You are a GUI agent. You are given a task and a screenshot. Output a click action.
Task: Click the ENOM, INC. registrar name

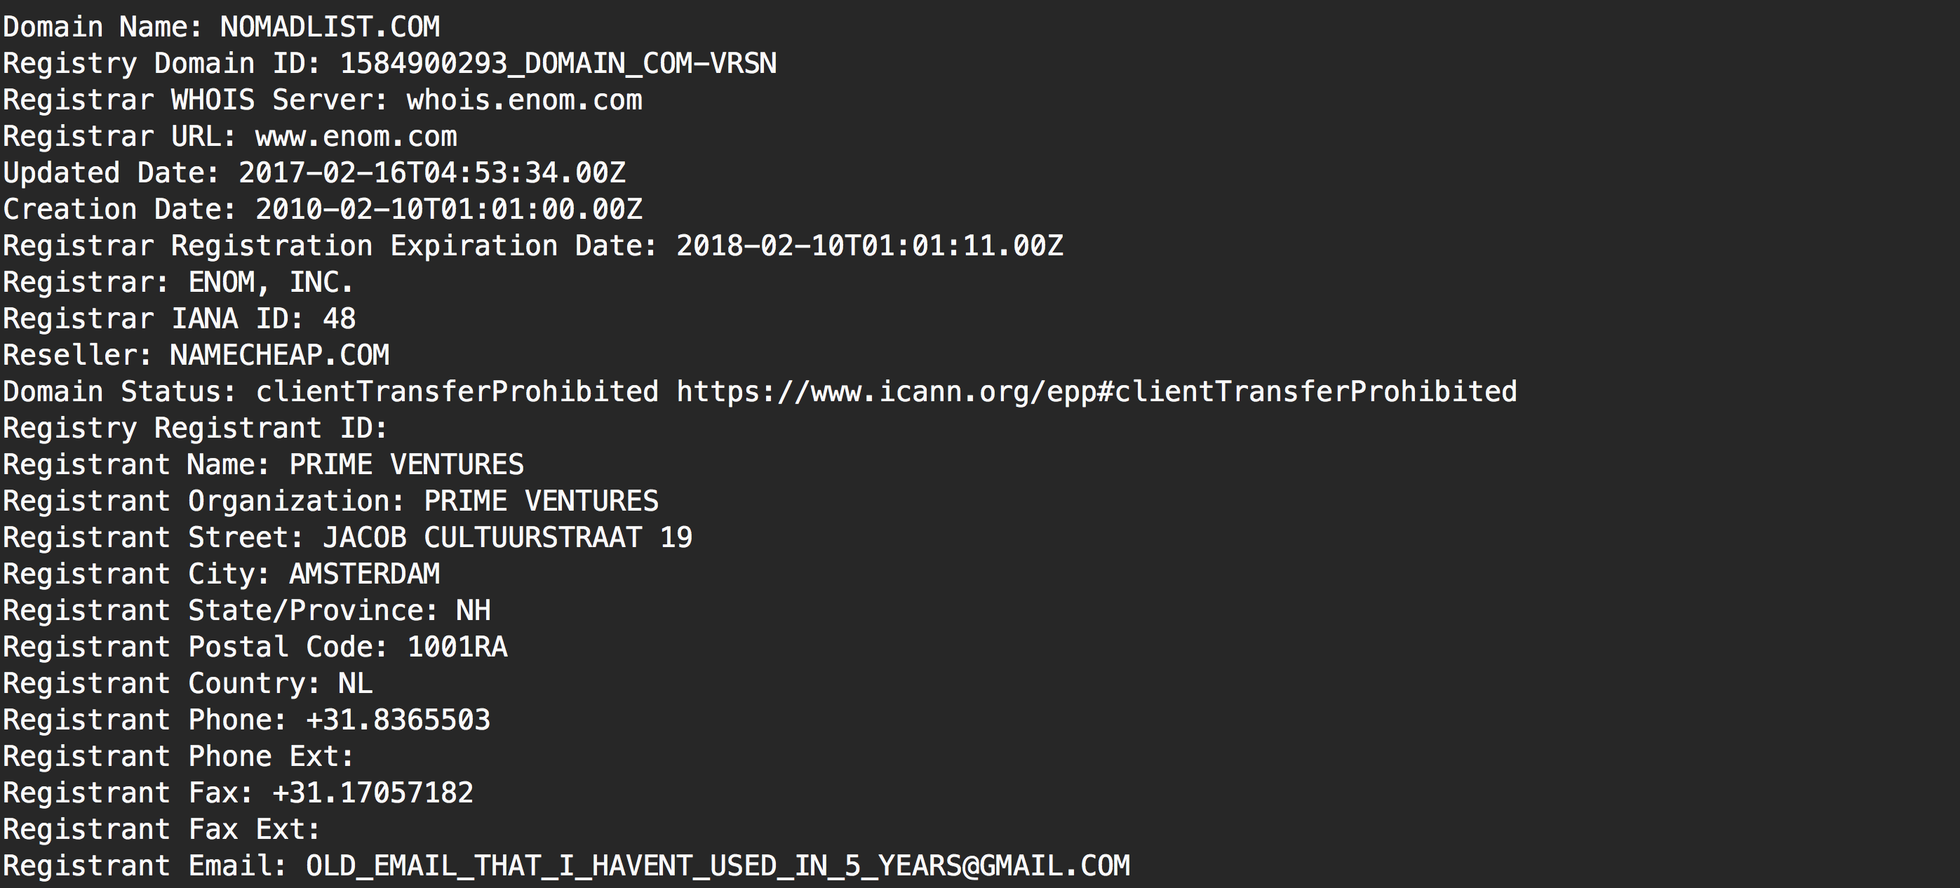click(271, 282)
